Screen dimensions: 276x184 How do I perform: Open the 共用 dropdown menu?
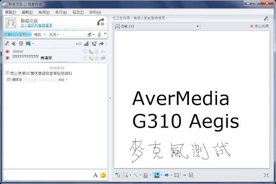click(53, 34)
